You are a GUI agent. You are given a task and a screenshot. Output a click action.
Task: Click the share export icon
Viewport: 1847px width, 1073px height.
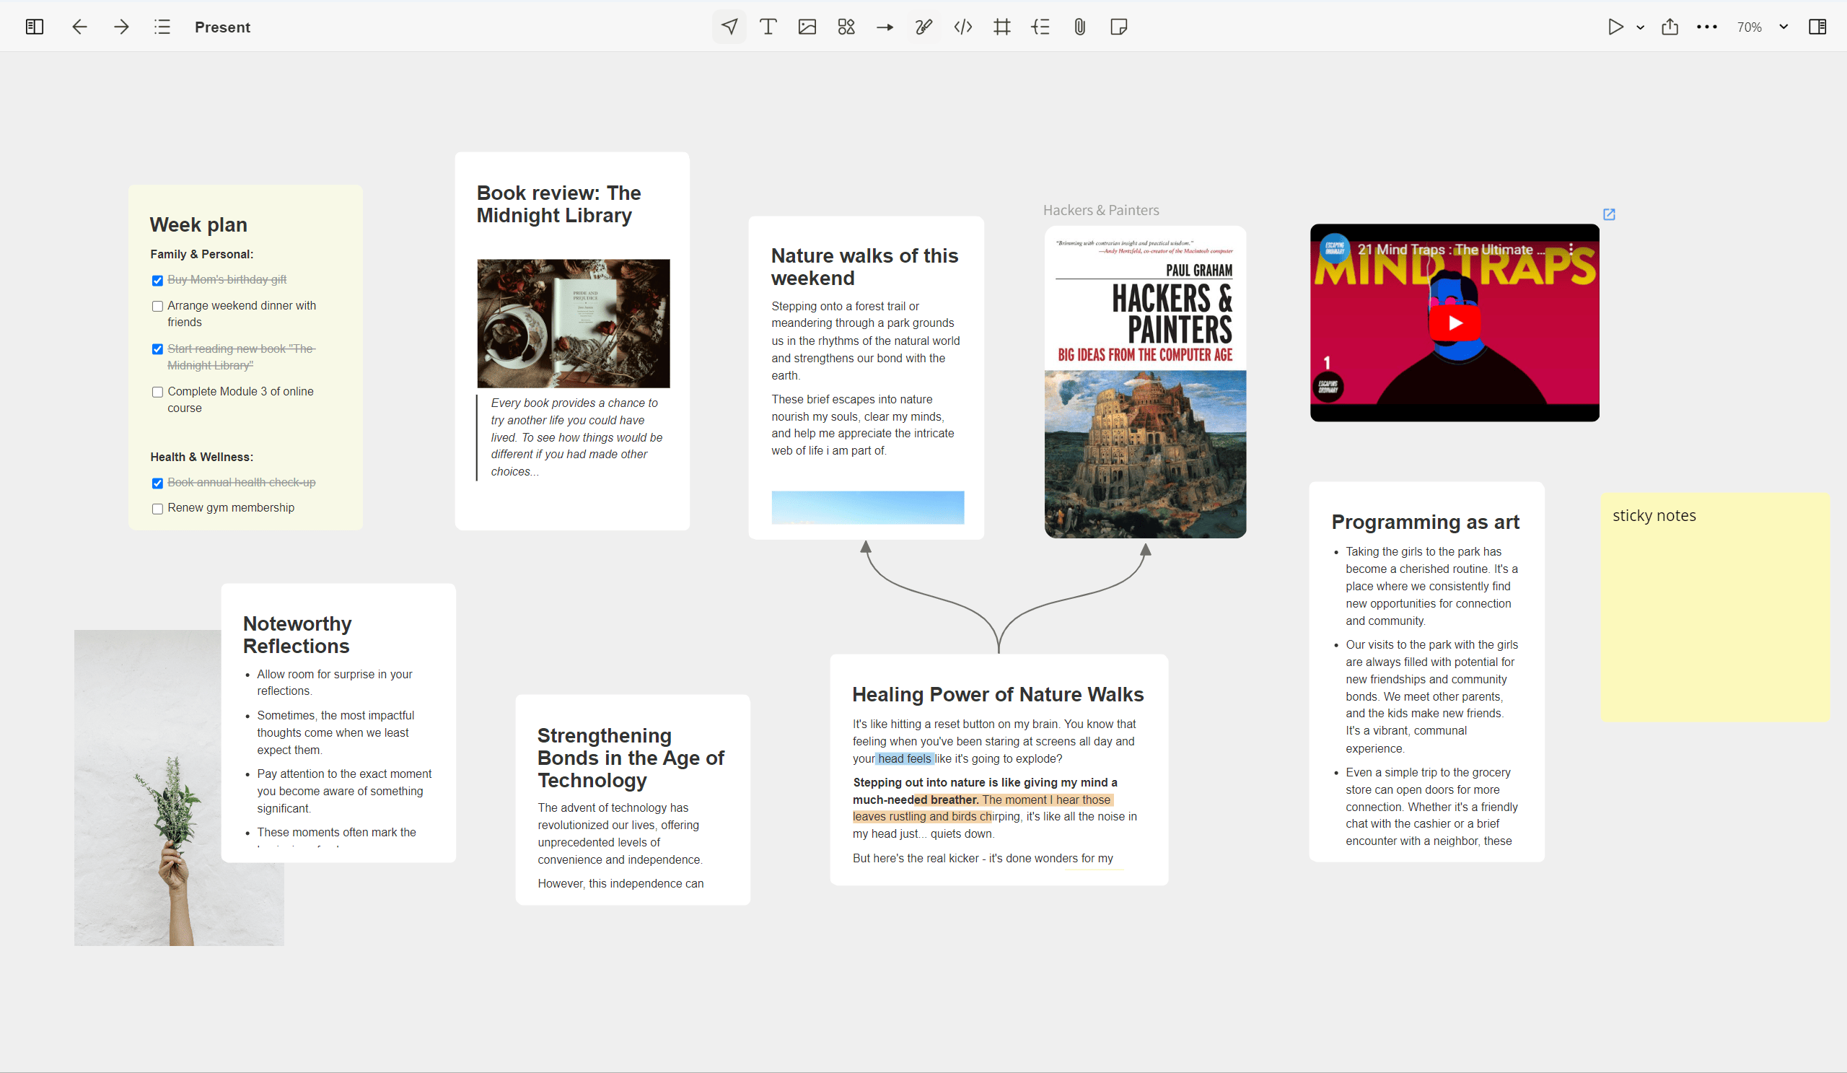click(1670, 27)
